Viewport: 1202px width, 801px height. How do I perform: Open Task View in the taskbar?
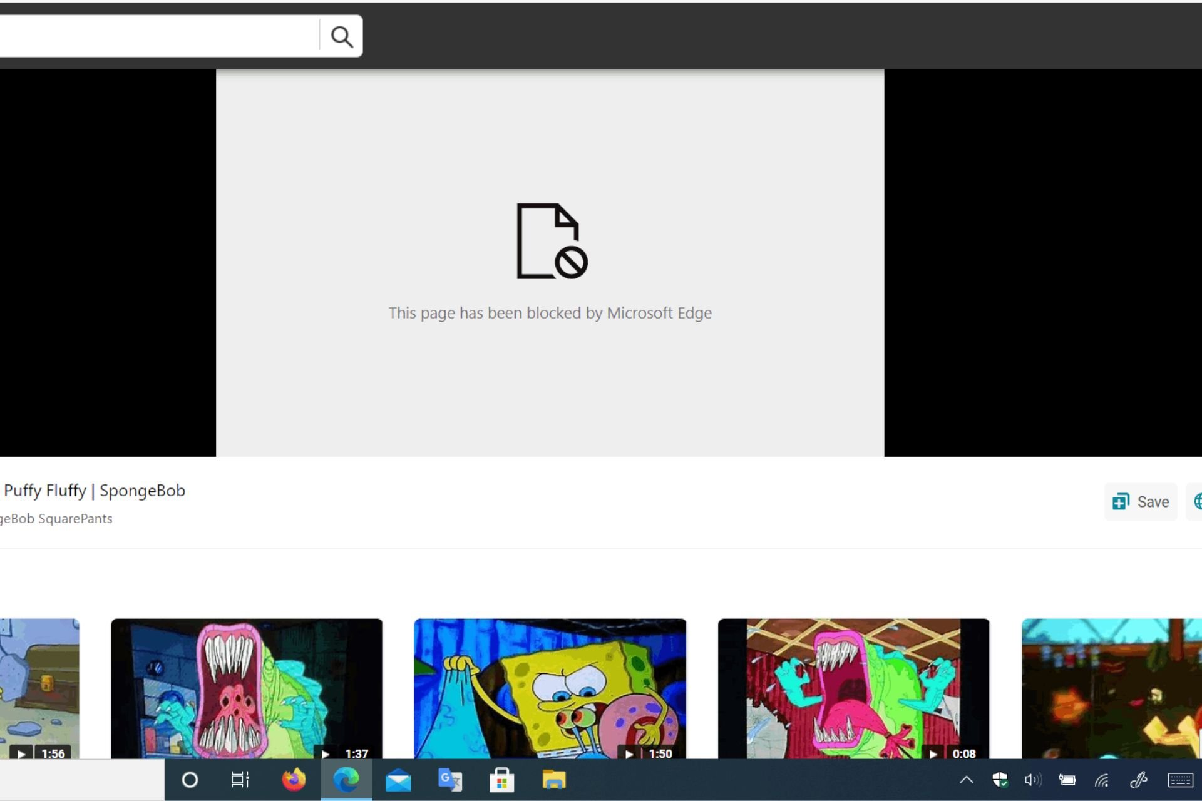coord(240,780)
